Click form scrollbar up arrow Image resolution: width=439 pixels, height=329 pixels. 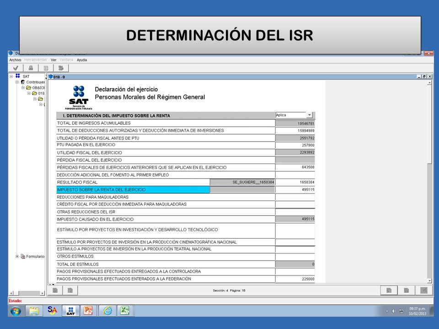pos(429,83)
